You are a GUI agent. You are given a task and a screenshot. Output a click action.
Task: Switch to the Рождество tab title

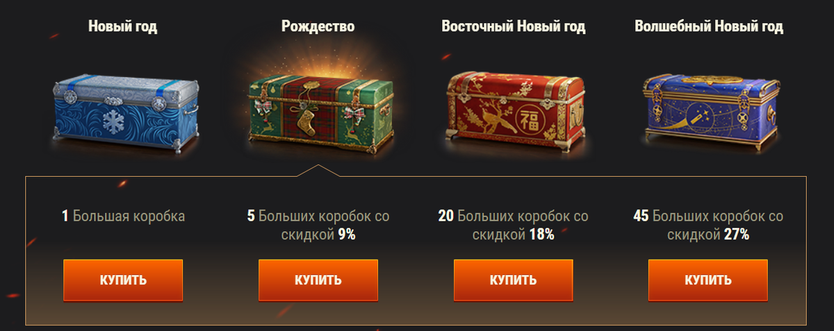318,27
